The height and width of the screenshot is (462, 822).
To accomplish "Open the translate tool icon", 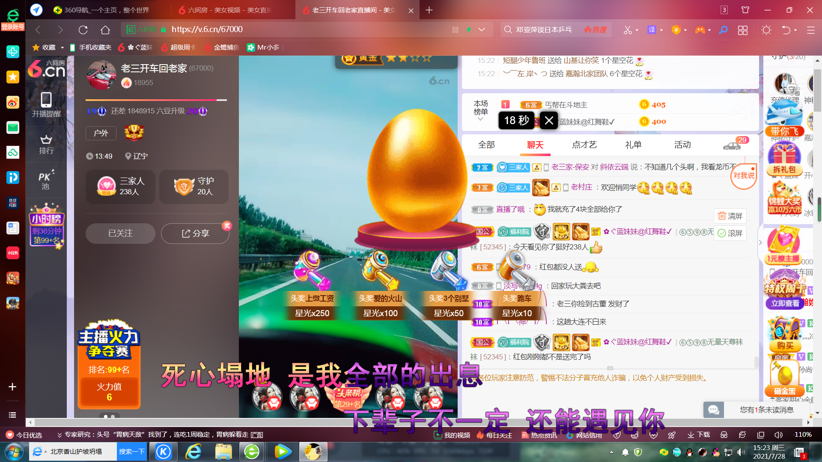I will click(x=652, y=30).
